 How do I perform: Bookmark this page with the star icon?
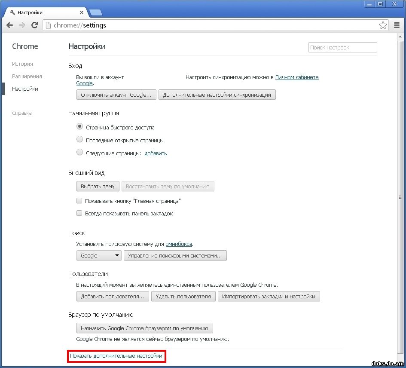pyautogui.click(x=383, y=25)
